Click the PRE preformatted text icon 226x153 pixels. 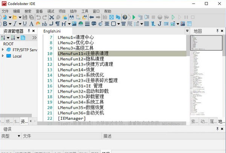[x=130, y=24]
